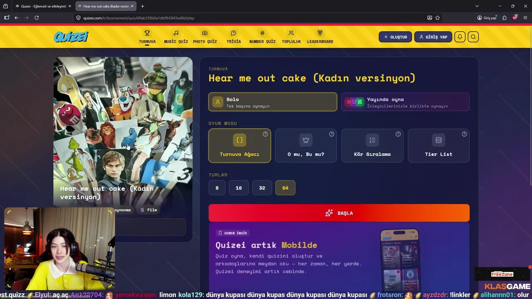Open site search magnifier icon

pyautogui.click(x=473, y=37)
